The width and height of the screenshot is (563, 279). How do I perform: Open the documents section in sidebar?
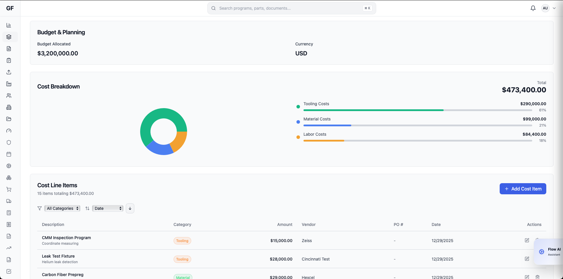click(x=9, y=49)
